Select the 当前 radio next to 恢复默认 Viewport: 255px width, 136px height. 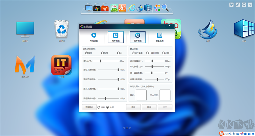98,107
